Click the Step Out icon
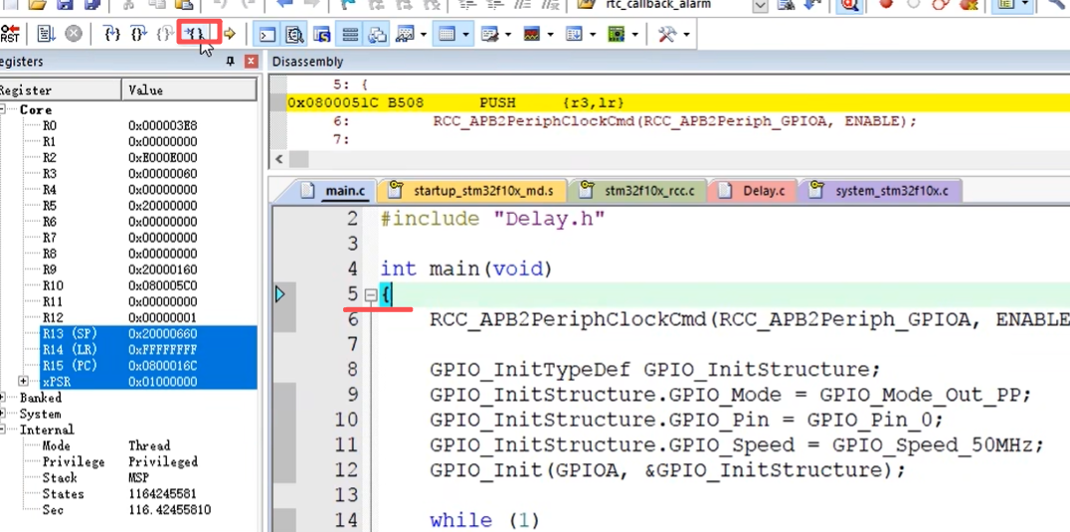The height and width of the screenshot is (532, 1070). click(x=164, y=34)
